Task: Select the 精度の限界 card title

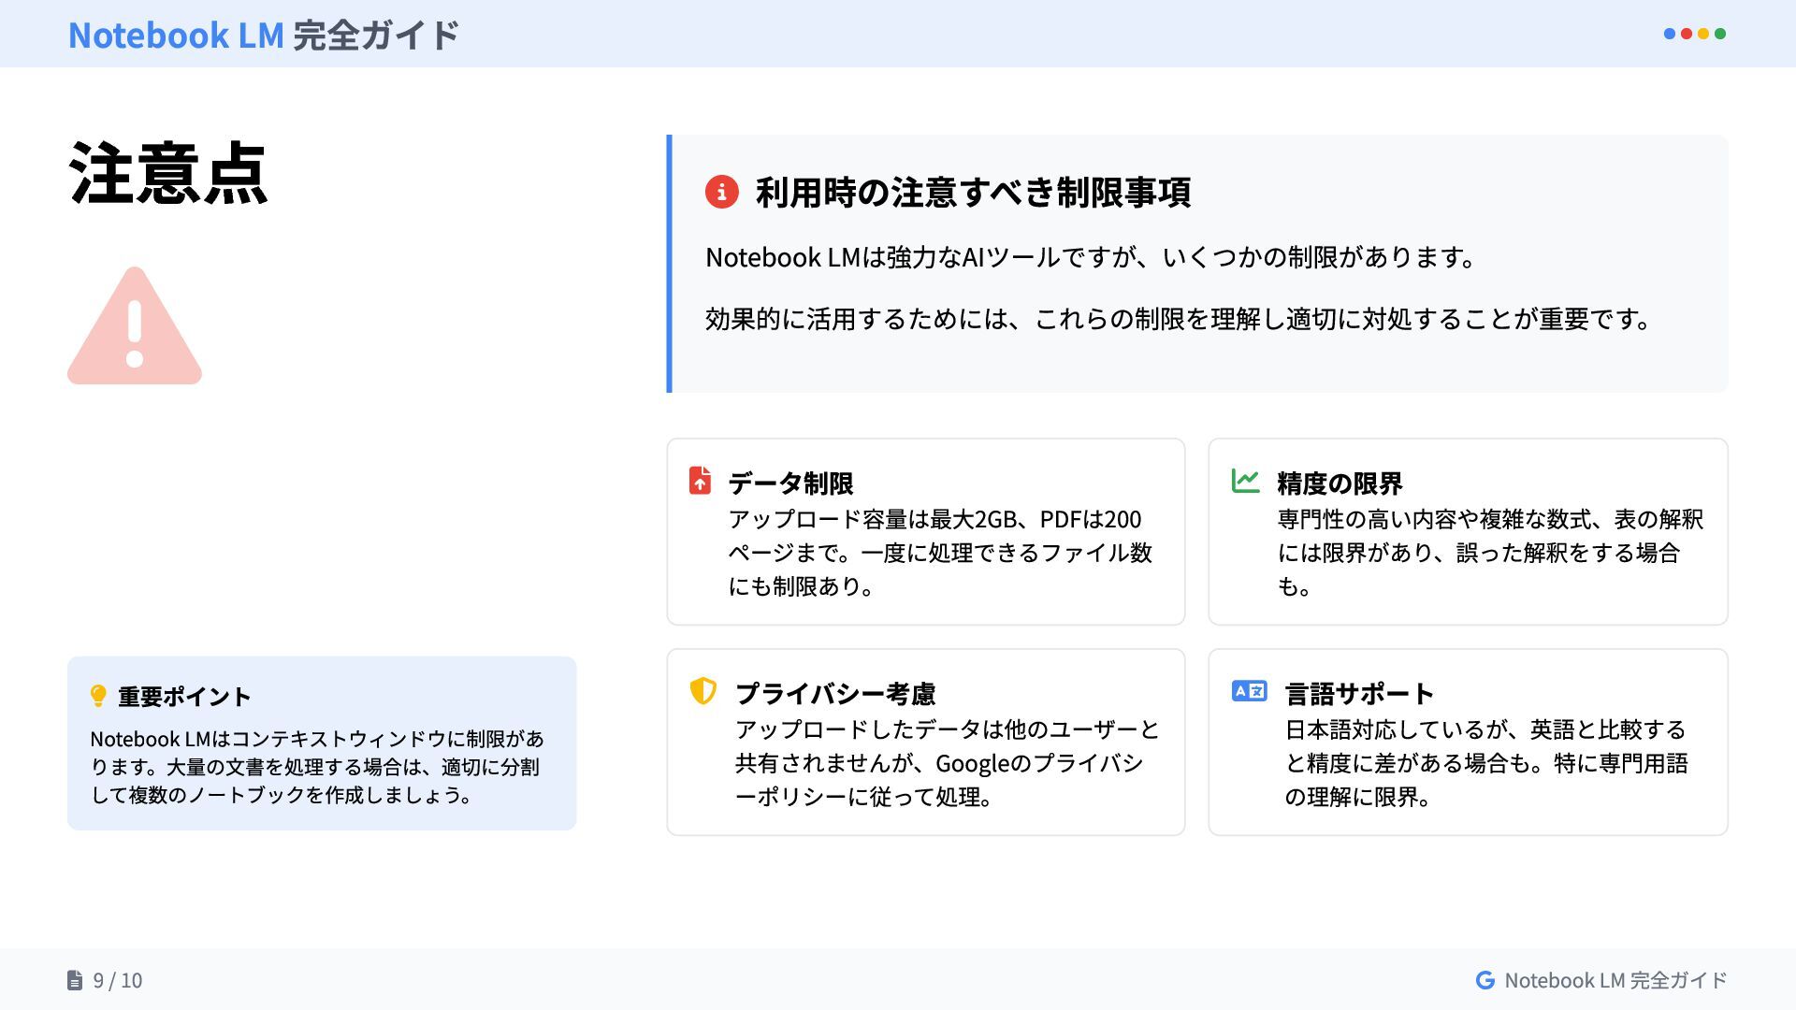Action: tap(1340, 483)
